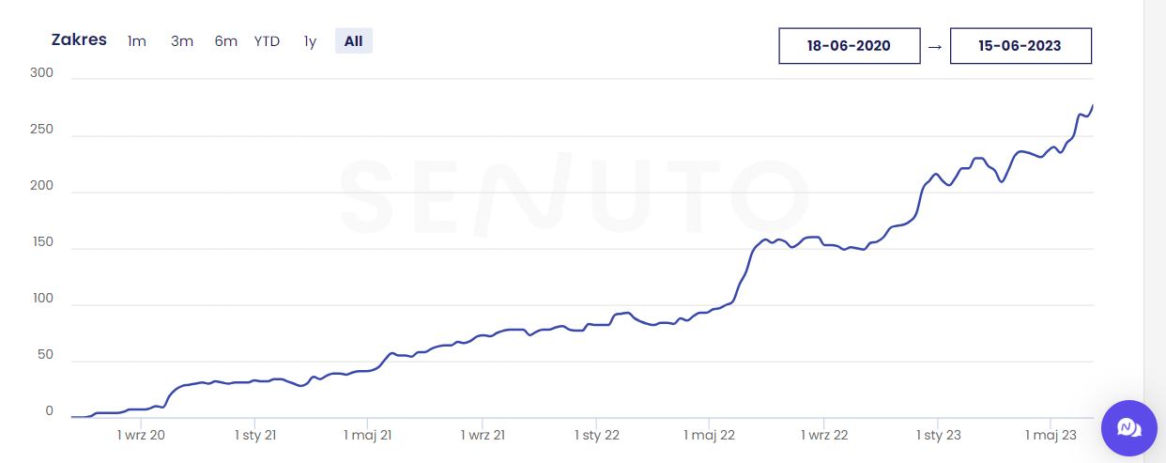Click the Zakres label
The image size is (1166, 463).
click(79, 40)
